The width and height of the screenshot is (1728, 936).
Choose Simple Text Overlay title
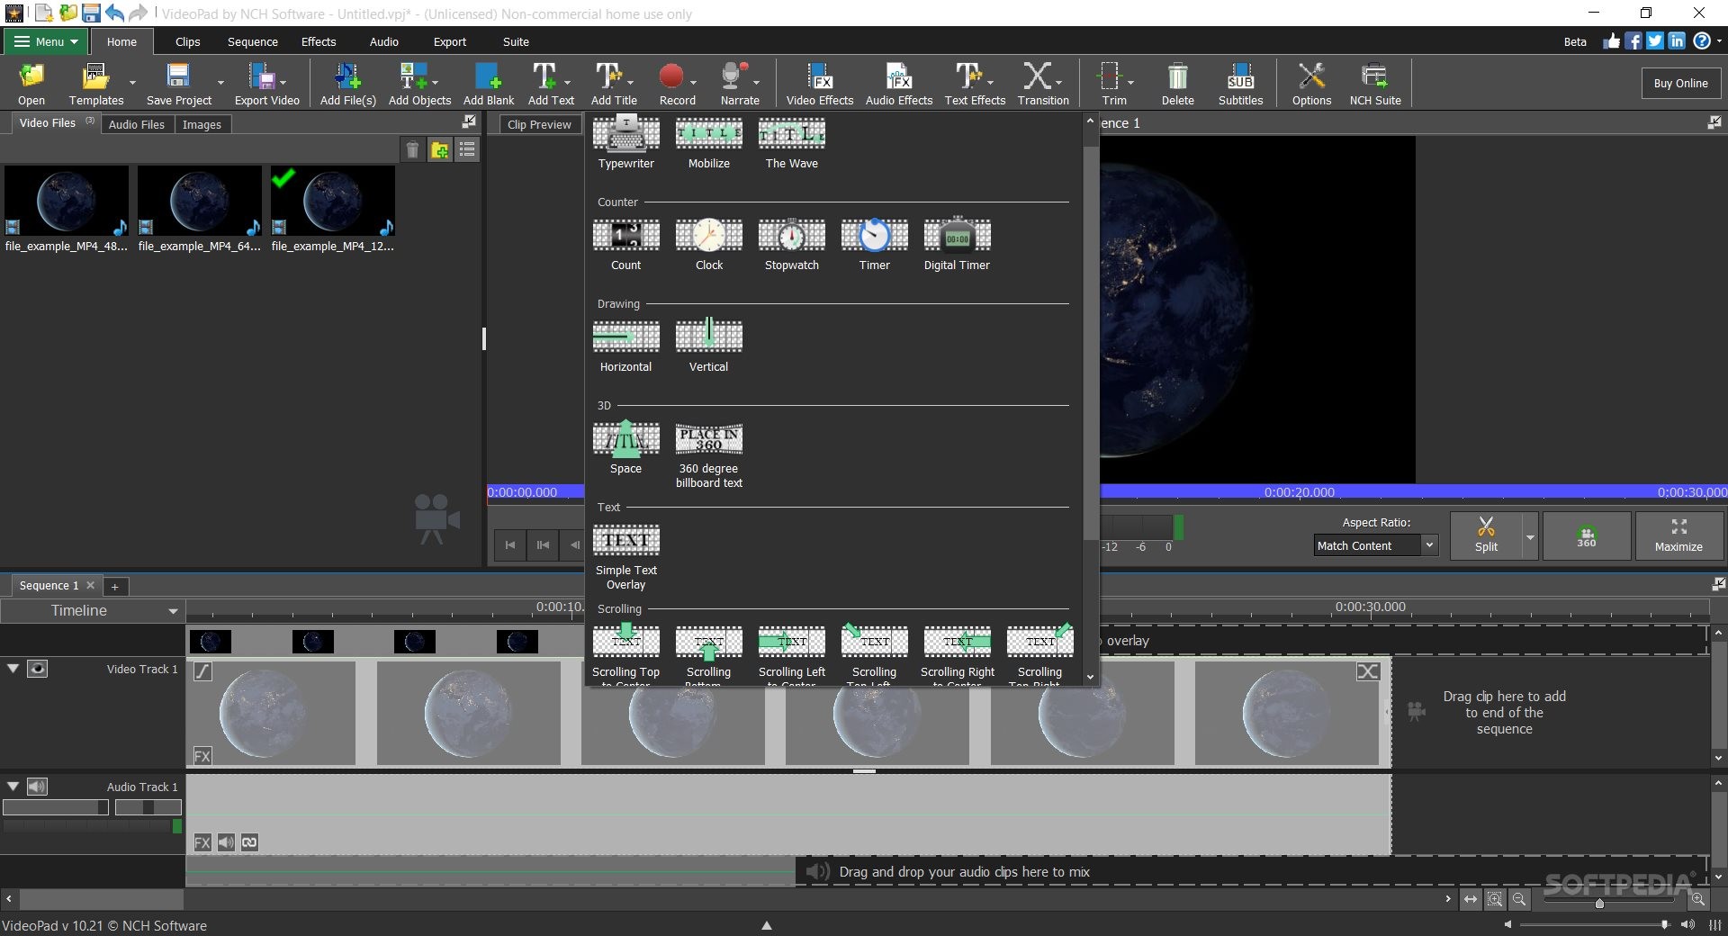pos(625,542)
